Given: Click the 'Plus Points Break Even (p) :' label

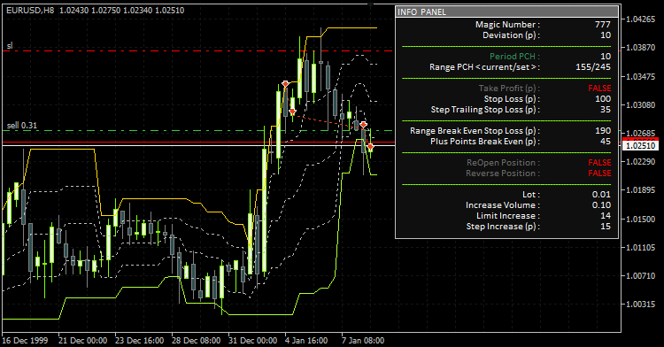Looking at the screenshot, I should tap(485, 142).
